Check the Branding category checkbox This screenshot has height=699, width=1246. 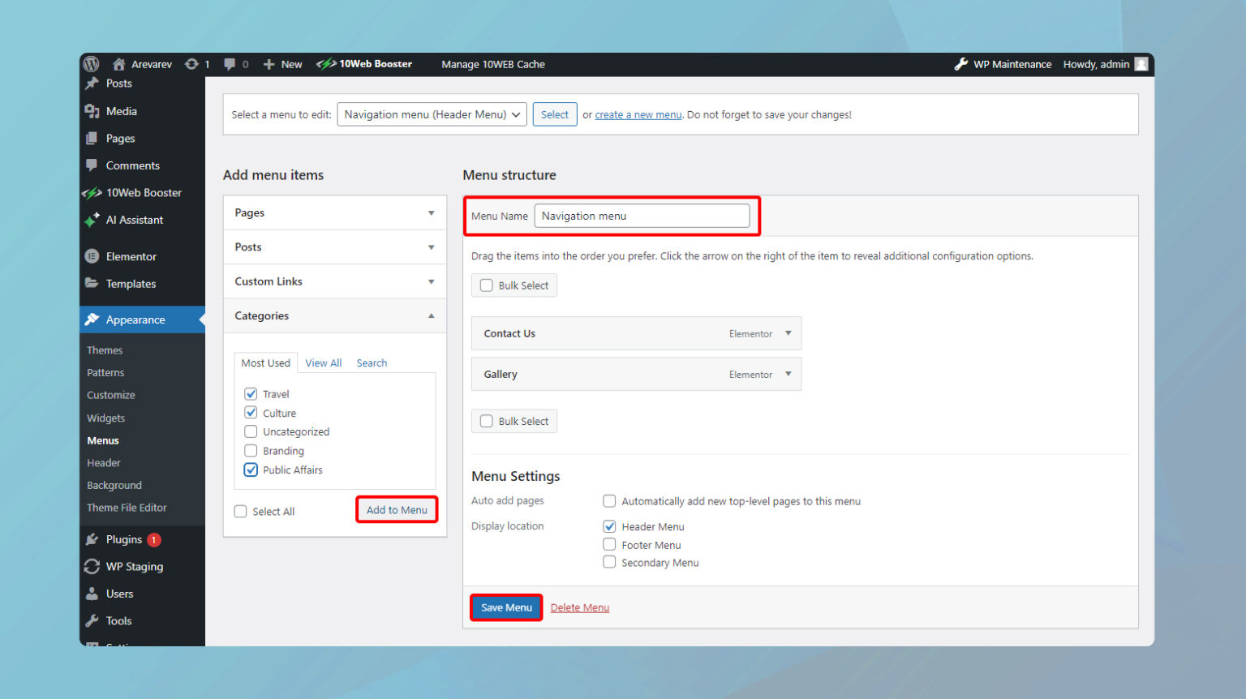pyautogui.click(x=251, y=451)
